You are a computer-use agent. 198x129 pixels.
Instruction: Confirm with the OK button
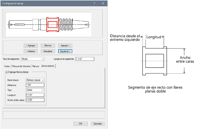tap(80, 123)
